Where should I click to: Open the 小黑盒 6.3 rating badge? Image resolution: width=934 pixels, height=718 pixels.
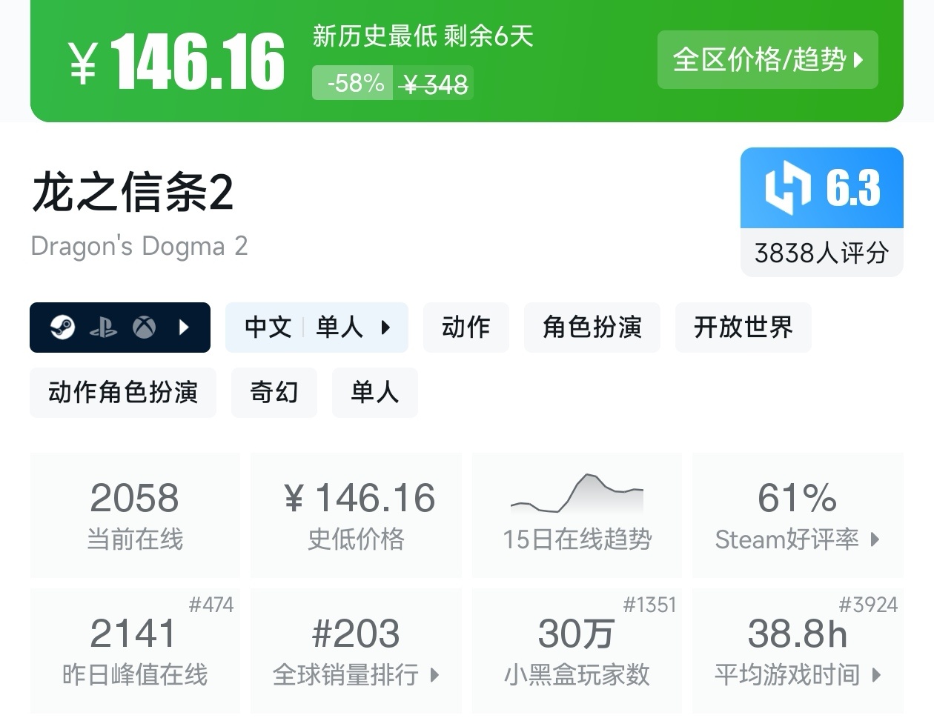point(822,187)
